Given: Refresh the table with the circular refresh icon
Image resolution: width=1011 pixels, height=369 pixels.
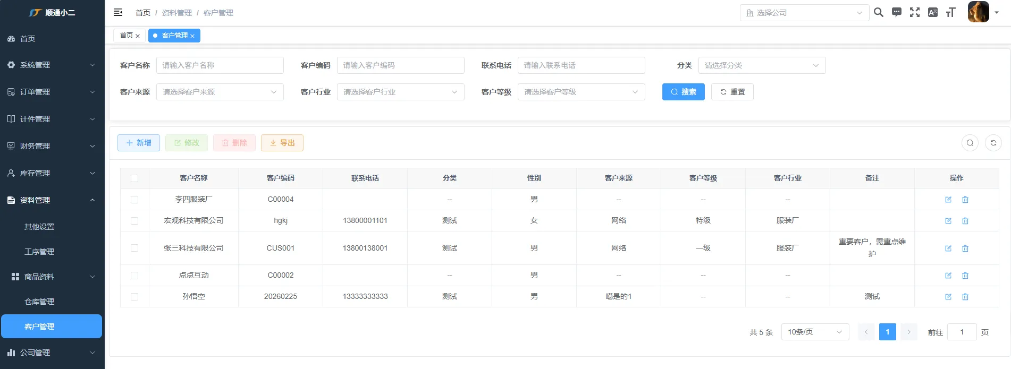Looking at the screenshot, I should click(993, 143).
